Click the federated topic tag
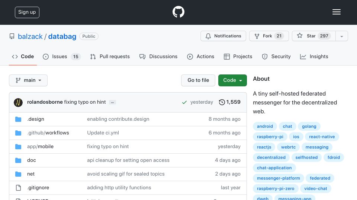 click(320, 178)
